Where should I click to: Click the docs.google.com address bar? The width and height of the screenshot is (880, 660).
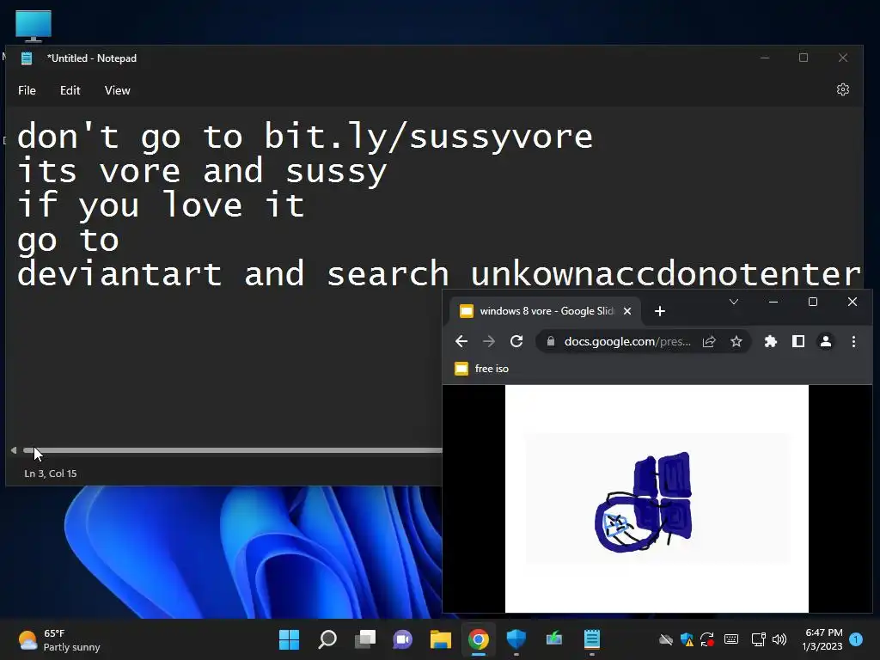pyautogui.click(x=627, y=341)
